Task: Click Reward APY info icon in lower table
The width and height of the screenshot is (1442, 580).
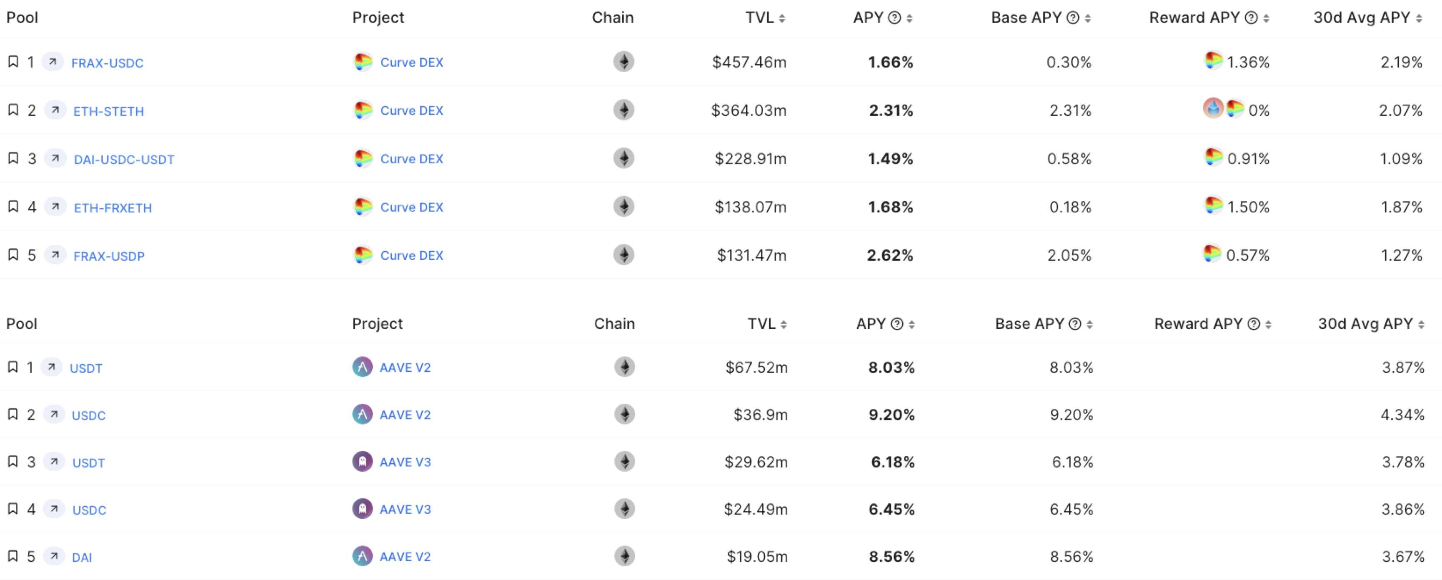Action: 1254,324
